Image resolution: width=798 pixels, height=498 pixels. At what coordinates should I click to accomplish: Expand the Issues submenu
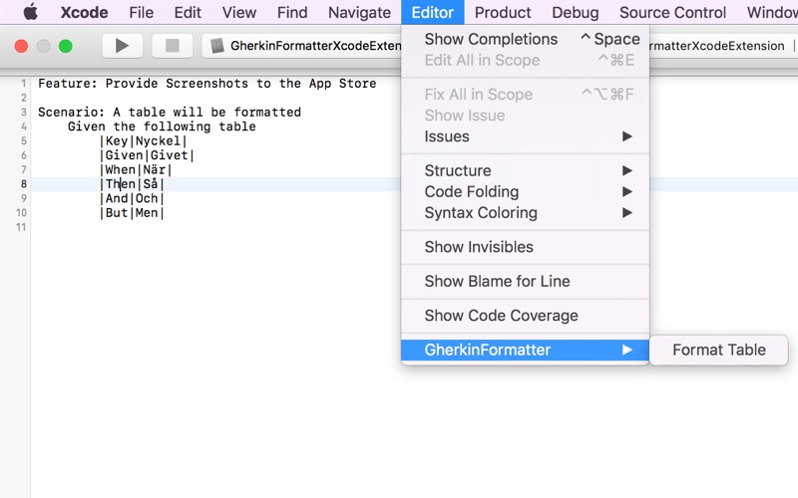[526, 136]
